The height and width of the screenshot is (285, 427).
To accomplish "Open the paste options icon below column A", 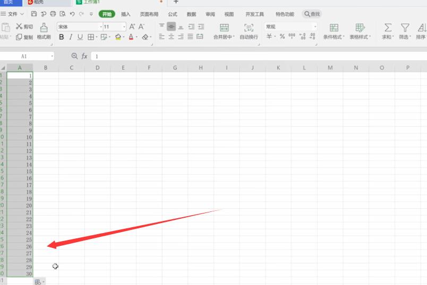I will [39, 282].
